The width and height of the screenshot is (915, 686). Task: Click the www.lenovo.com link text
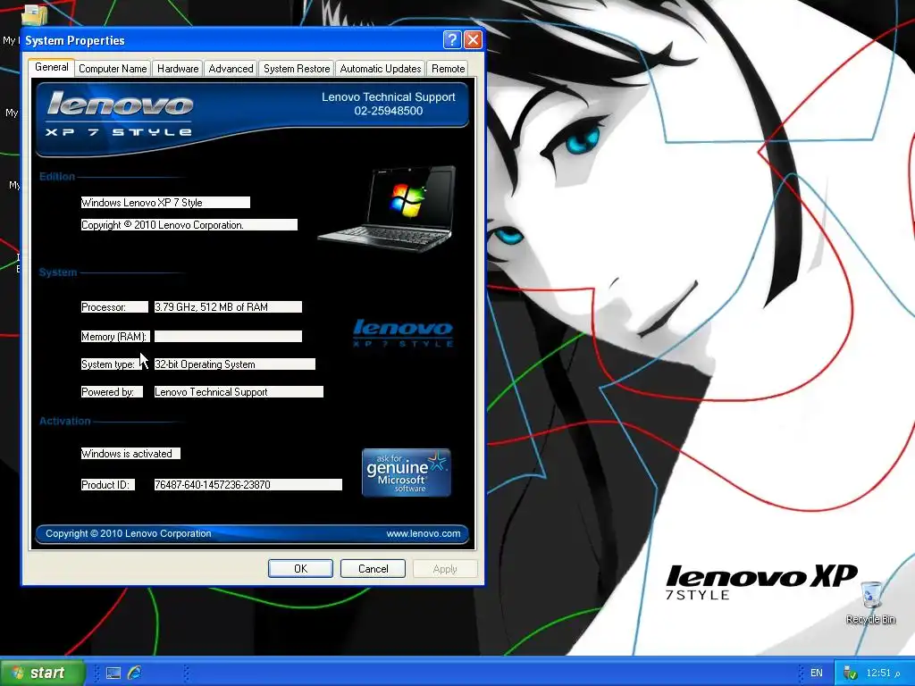pos(423,533)
